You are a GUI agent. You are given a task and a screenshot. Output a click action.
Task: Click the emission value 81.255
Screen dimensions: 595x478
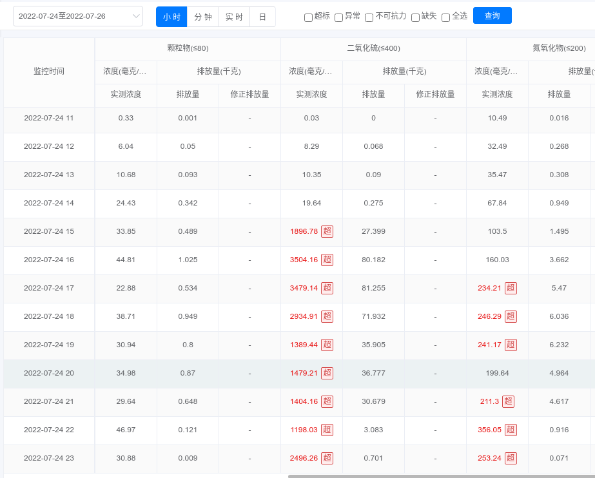(x=373, y=288)
